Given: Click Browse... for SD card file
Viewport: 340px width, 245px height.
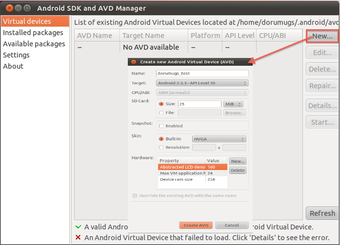Looking at the screenshot, I should point(235,113).
